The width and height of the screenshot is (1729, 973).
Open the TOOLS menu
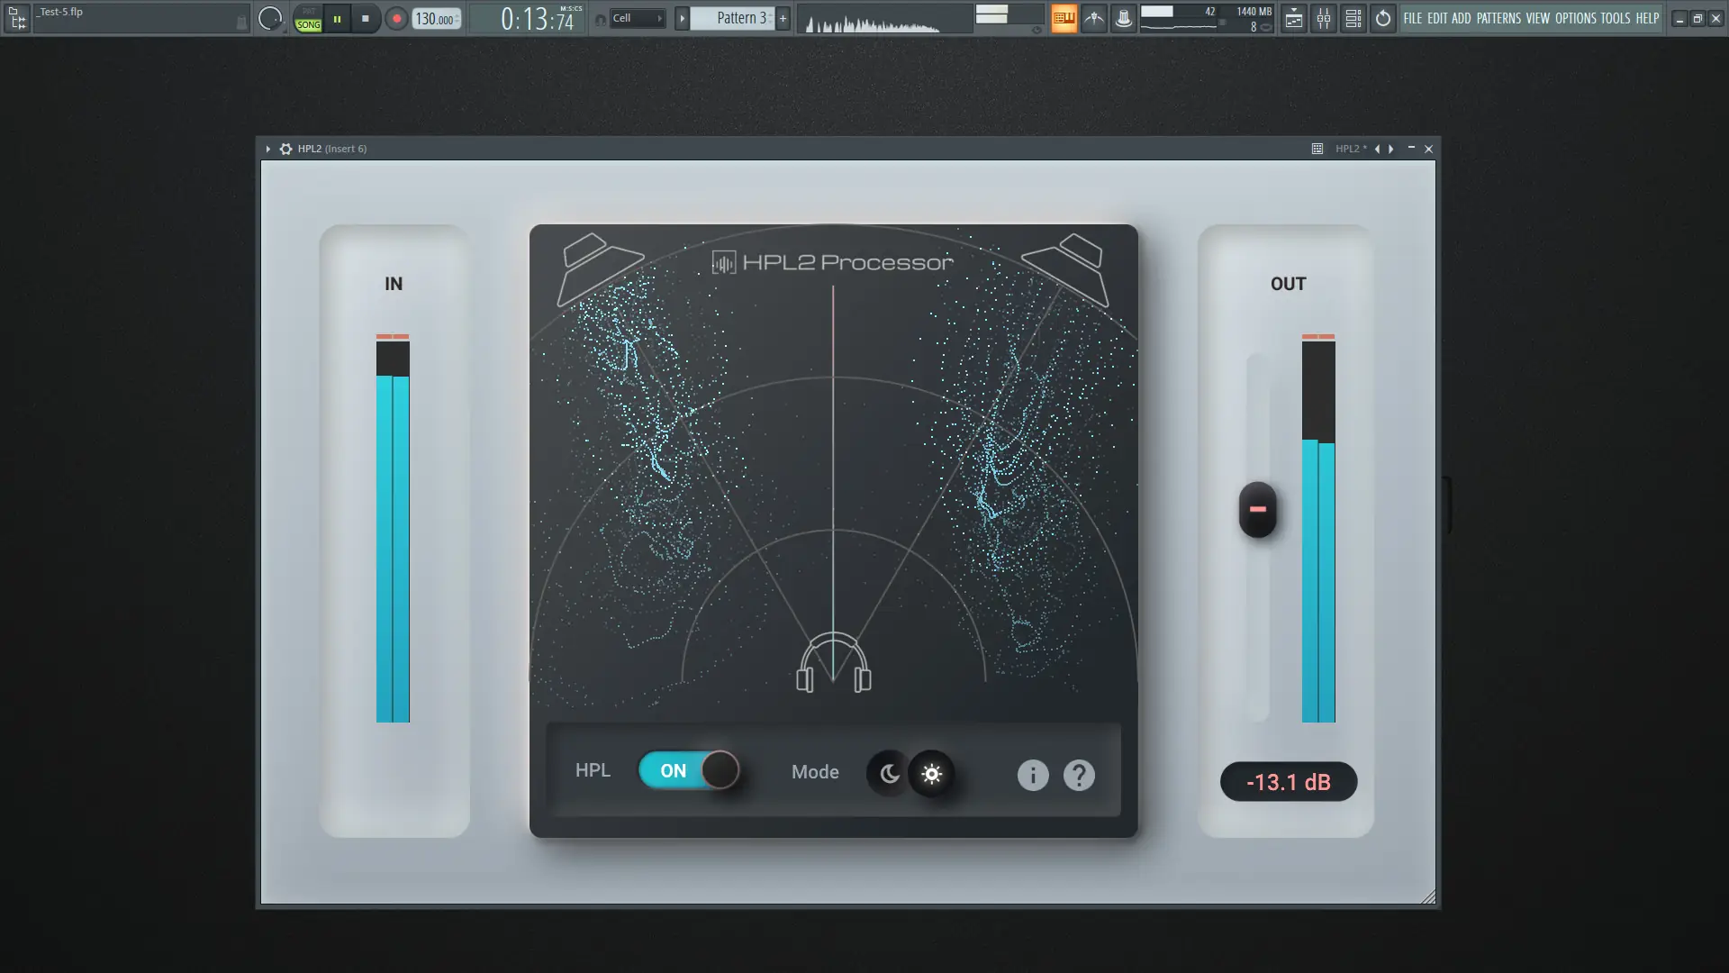(1615, 18)
